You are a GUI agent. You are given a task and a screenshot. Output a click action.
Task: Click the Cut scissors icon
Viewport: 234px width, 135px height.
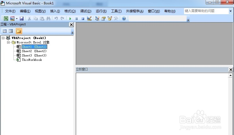coord(29,19)
